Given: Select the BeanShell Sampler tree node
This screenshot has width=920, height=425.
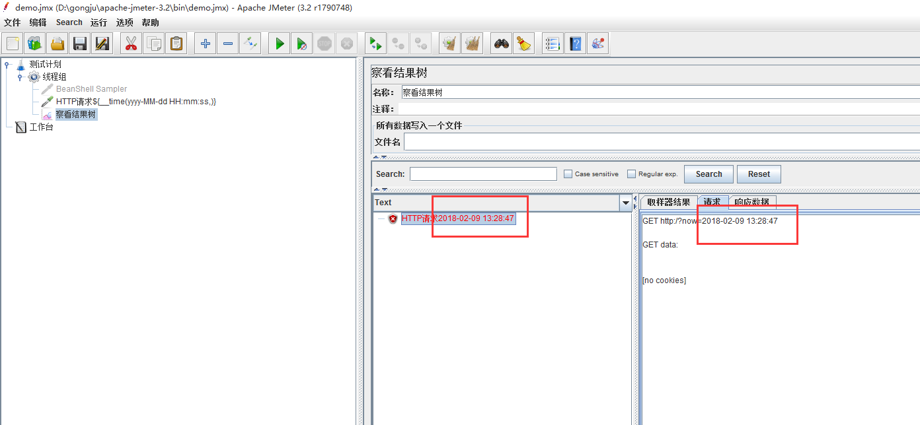Looking at the screenshot, I should click(91, 89).
